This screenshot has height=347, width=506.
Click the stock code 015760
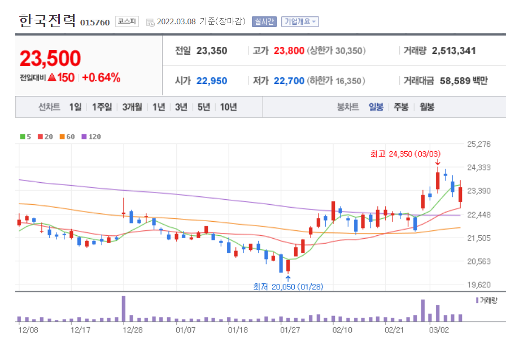[x=95, y=22]
